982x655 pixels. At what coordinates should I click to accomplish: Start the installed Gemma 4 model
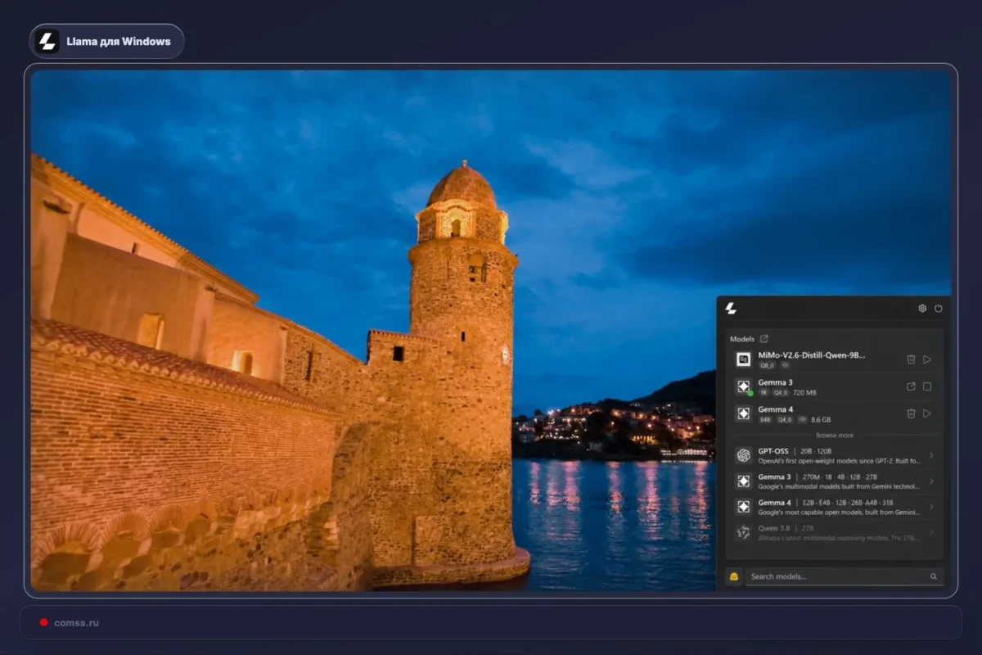[x=927, y=413]
